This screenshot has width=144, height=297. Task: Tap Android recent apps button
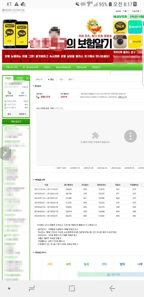(32, 288)
